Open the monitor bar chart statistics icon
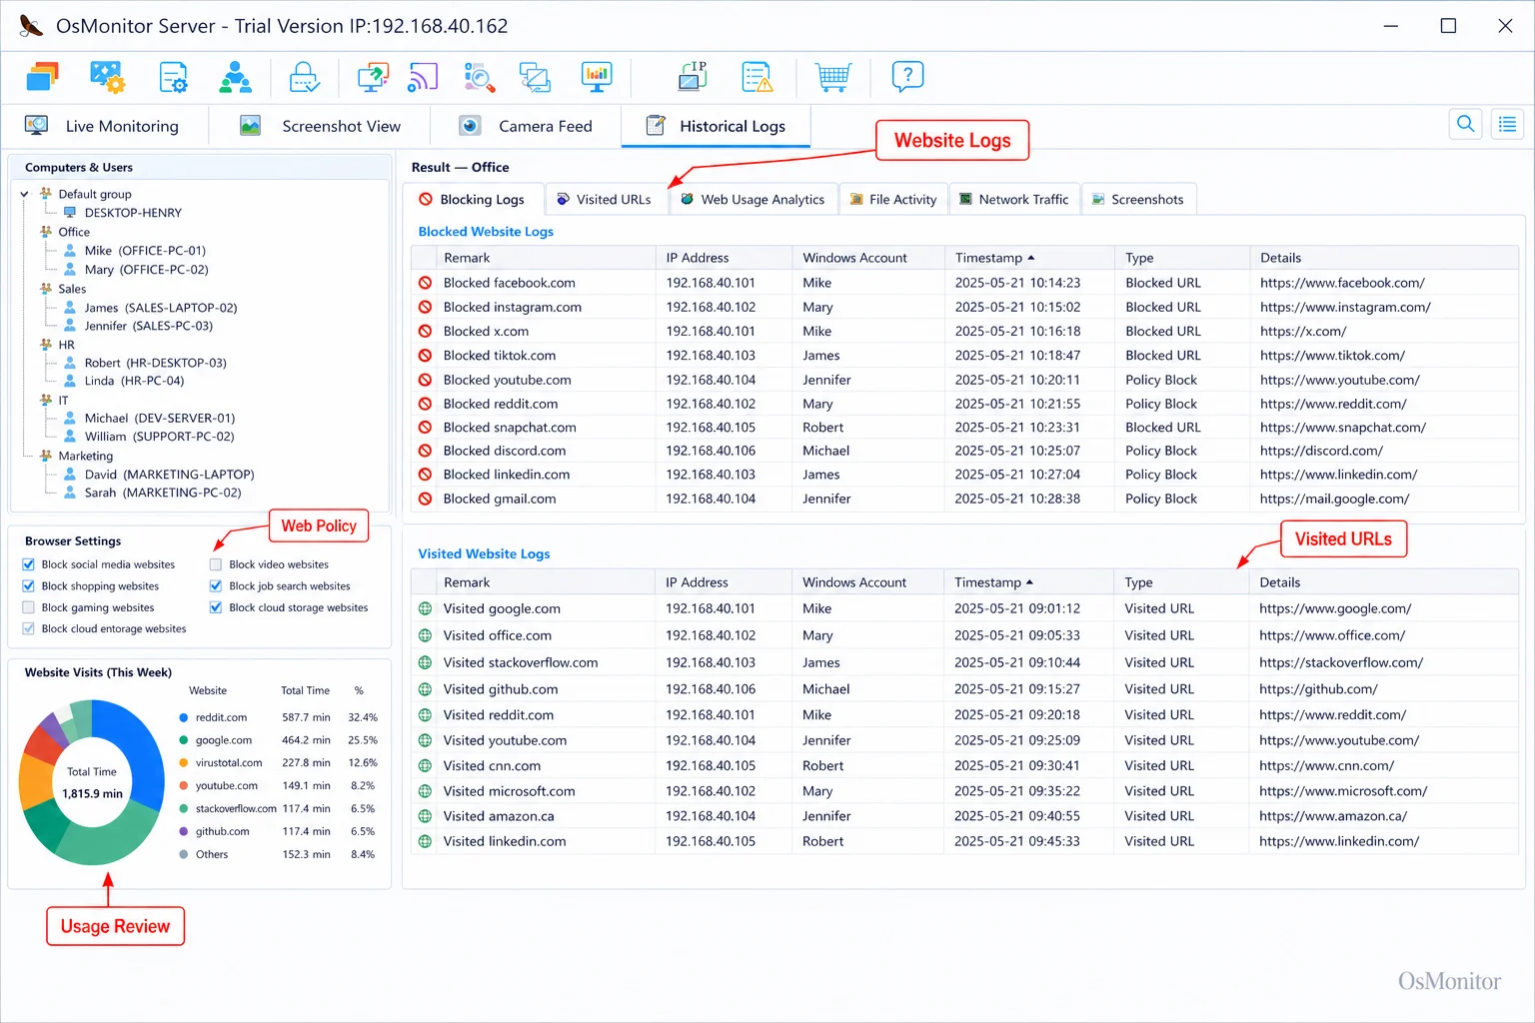Viewport: 1535px width, 1023px height. 597,77
